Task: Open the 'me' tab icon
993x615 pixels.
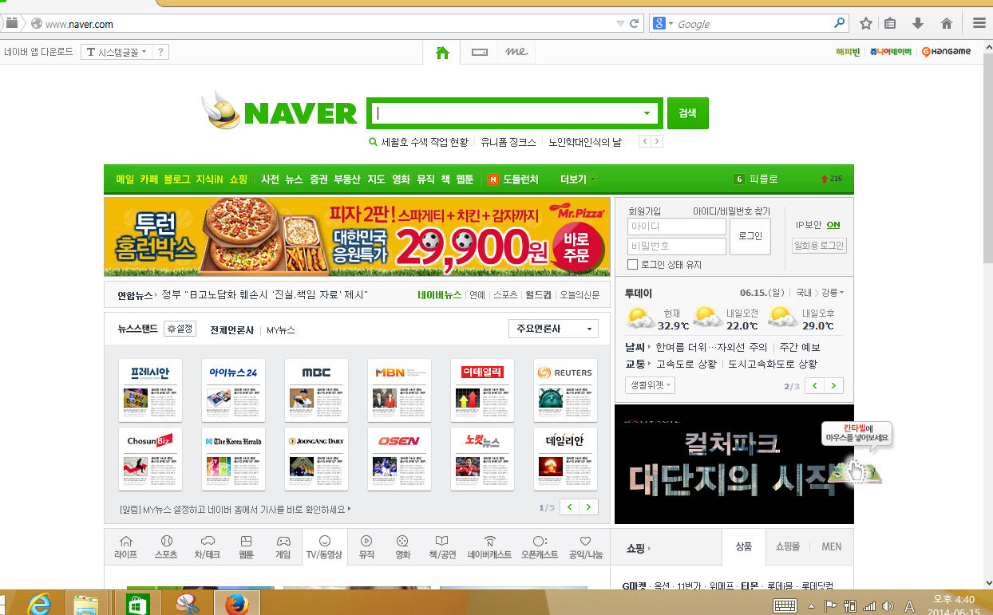Action: point(516,53)
